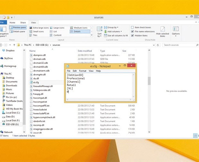Open the Sort by dropdown

point(99,31)
